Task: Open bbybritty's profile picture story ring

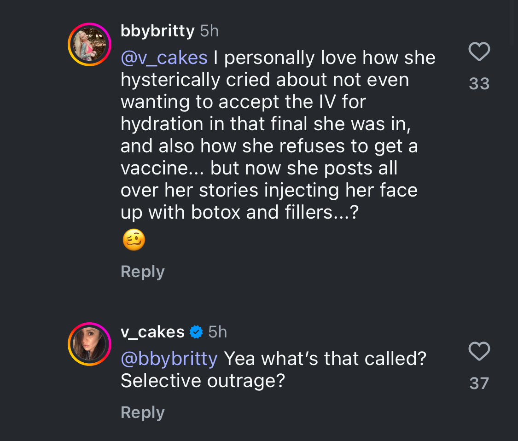Action: [89, 44]
